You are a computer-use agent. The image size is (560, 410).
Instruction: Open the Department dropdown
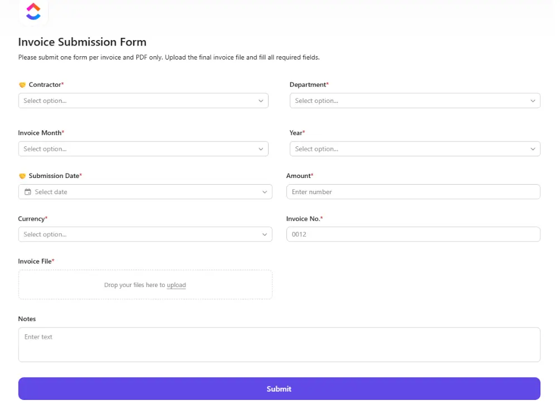click(415, 101)
